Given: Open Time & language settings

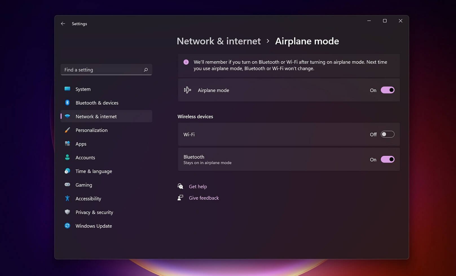Looking at the screenshot, I should [94, 171].
